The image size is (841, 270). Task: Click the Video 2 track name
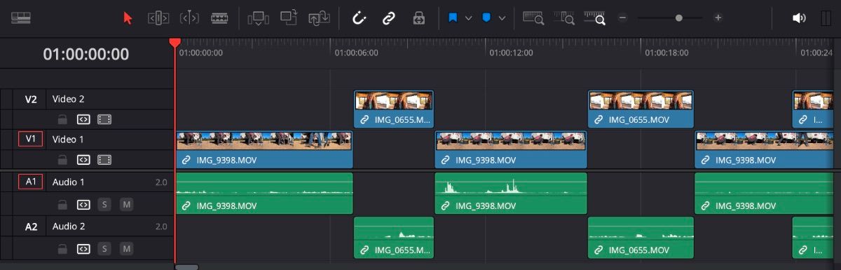coord(68,99)
